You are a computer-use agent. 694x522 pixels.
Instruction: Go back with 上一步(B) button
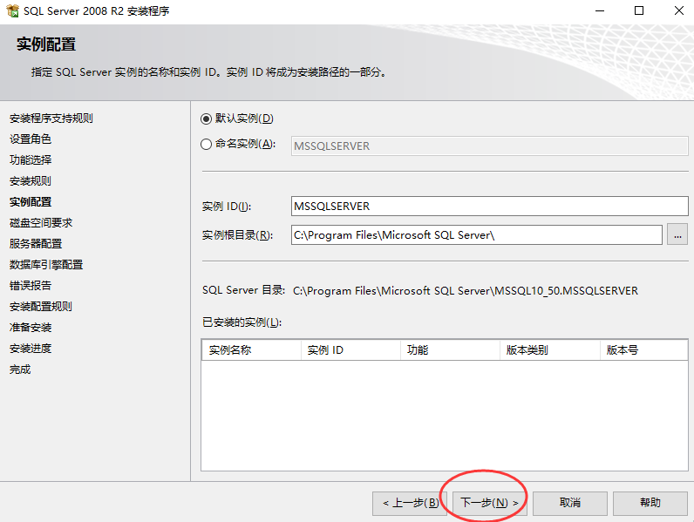coord(410,503)
